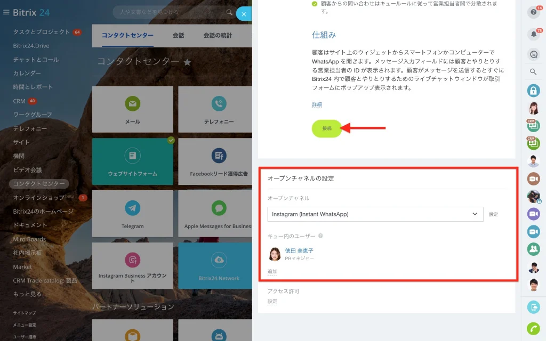Screen dimensions: 546x341
Task: Open the ウェブサイトフォーム tile
Action: coord(133,161)
